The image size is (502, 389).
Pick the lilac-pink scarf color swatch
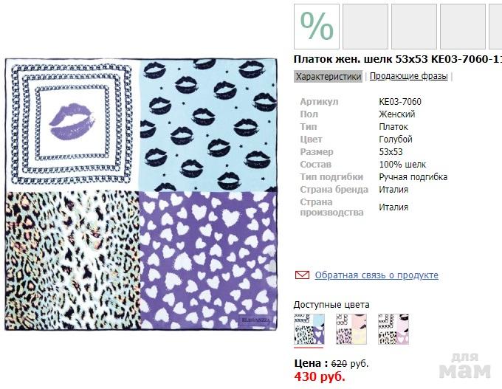coord(393,328)
